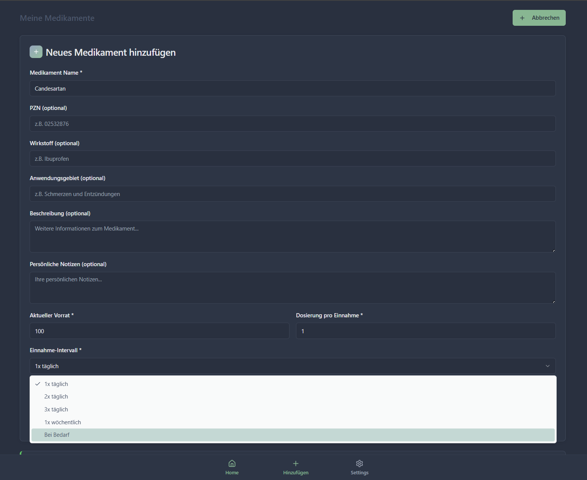Collapse the Einnahme-Intervall dropdown chevron
The image size is (587, 480).
point(548,366)
